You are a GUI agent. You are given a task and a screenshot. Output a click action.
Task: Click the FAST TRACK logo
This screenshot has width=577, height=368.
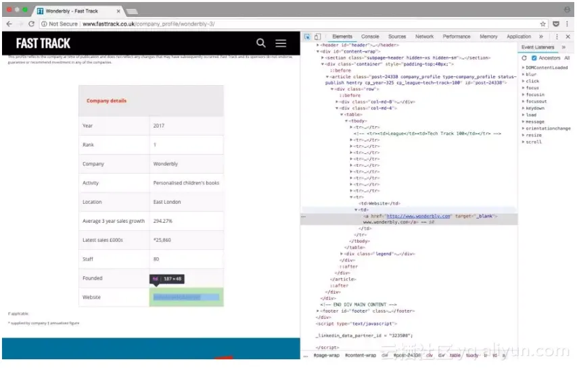click(43, 43)
